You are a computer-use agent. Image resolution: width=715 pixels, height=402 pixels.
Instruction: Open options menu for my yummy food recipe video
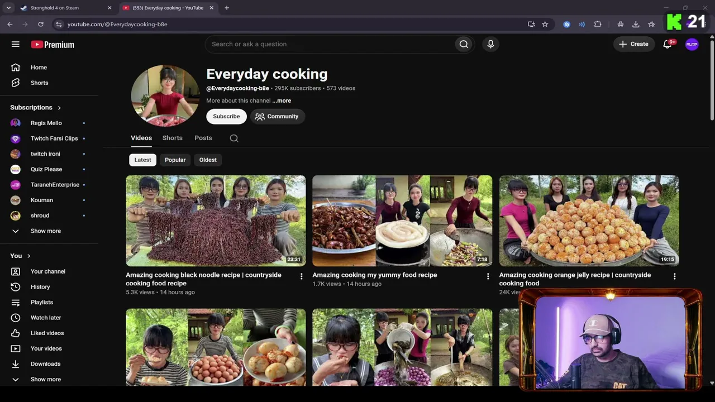click(x=488, y=276)
